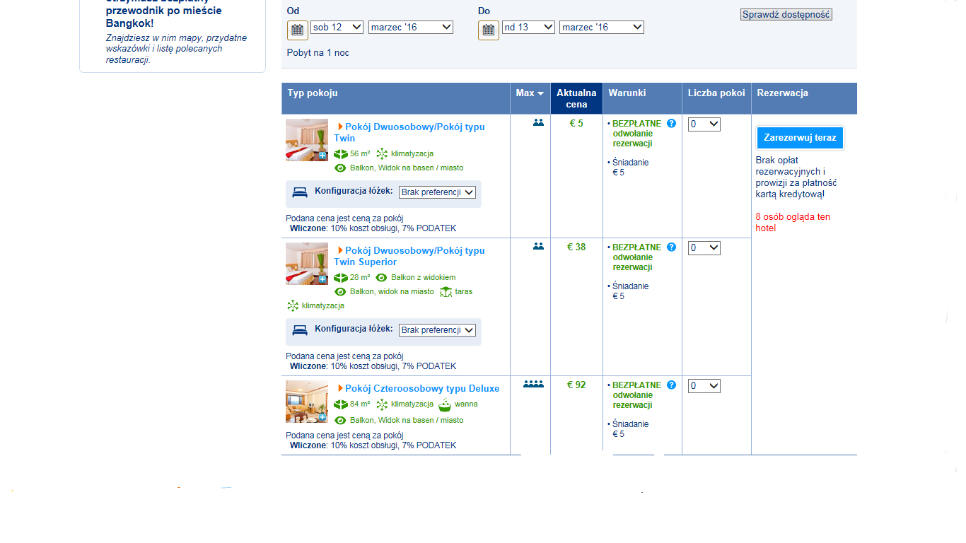This screenshot has height=543, width=966.
Task: Click four-person occupancy icon for Deluxe room
Action: click(x=534, y=385)
